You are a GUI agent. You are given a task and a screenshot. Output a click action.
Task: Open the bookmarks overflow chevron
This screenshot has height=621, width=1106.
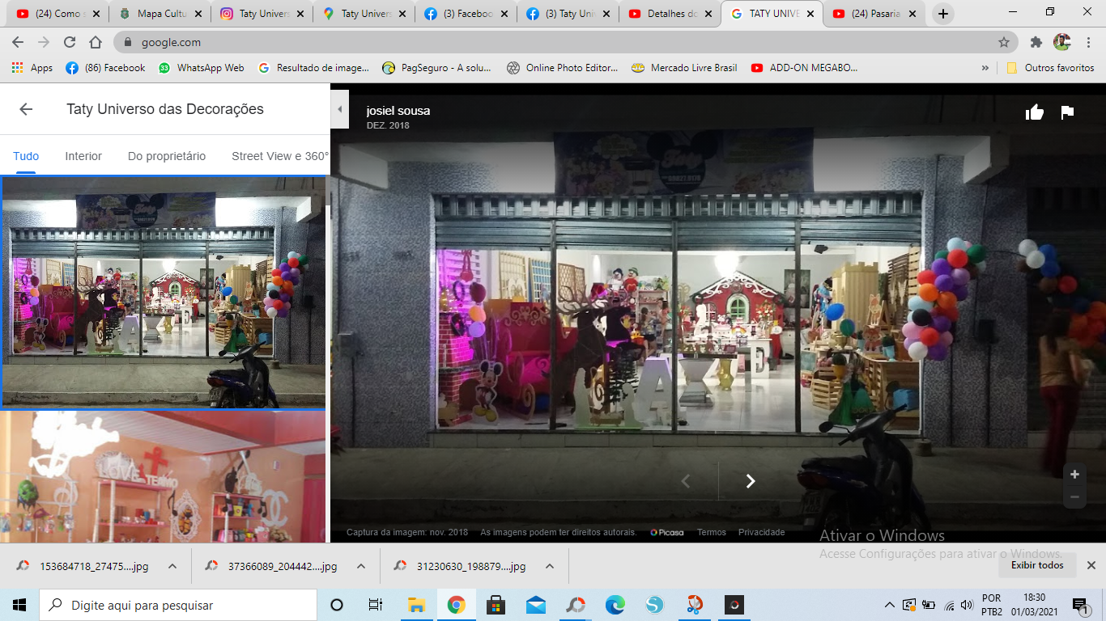click(x=985, y=68)
